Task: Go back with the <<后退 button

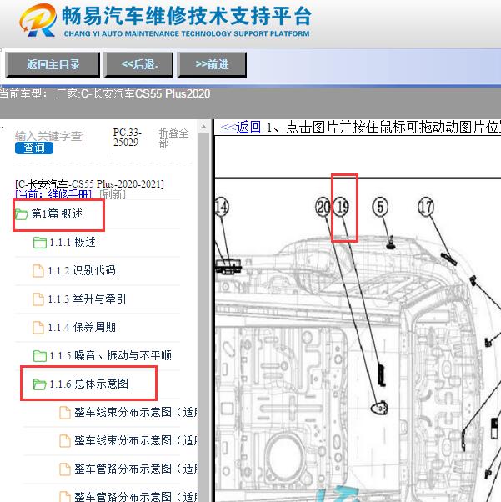Action: coord(138,65)
